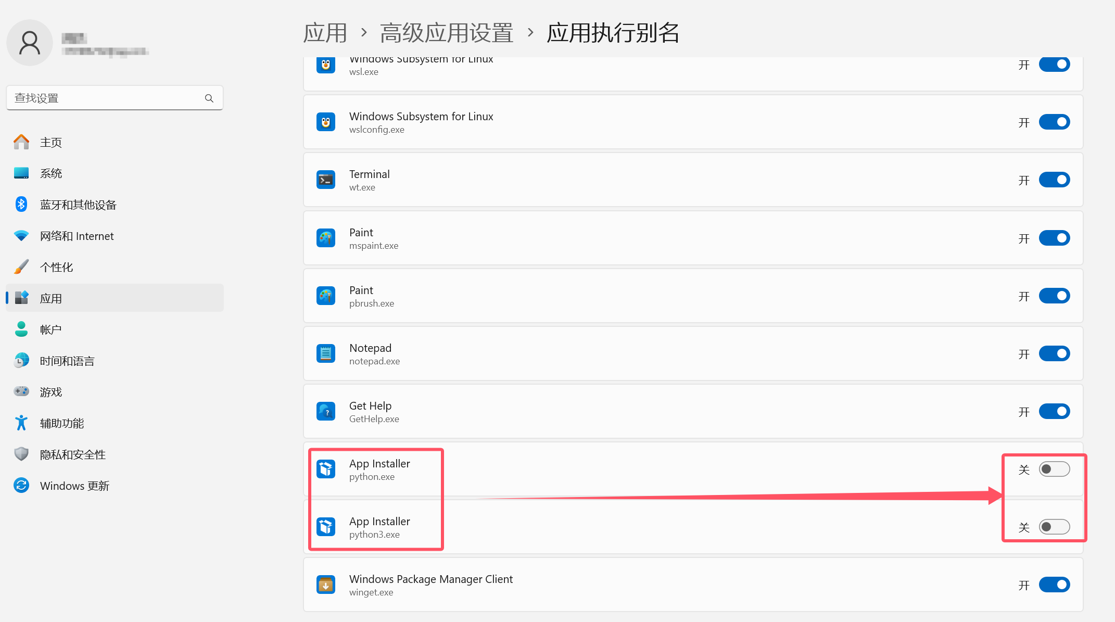Open the 蓝牙和其他设备 section

coord(78,205)
